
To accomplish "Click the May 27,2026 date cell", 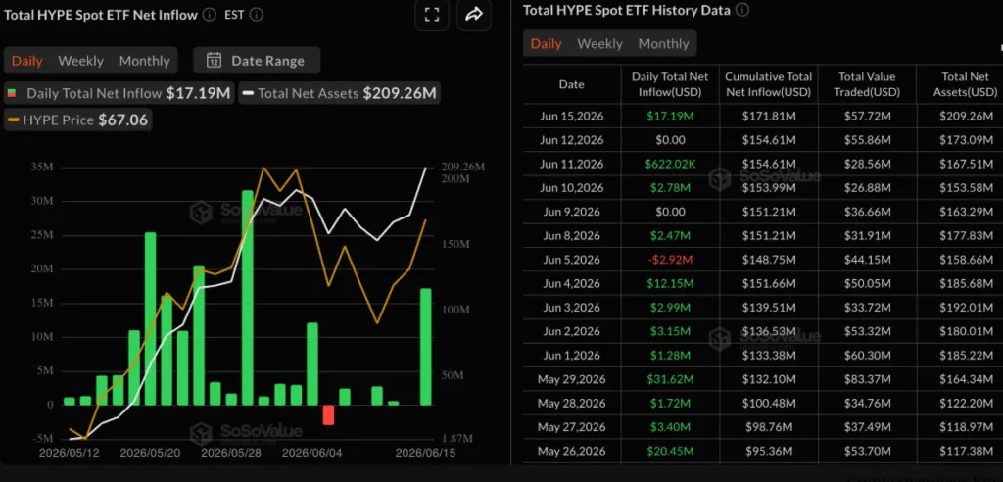I will pyautogui.click(x=572, y=427).
